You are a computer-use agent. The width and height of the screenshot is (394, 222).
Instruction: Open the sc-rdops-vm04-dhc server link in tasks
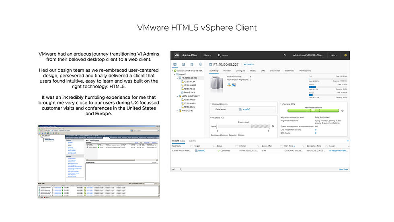click(338, 151)
